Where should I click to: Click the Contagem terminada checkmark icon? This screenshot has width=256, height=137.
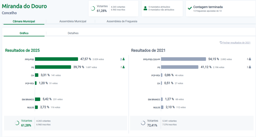[x=190, y=8]
